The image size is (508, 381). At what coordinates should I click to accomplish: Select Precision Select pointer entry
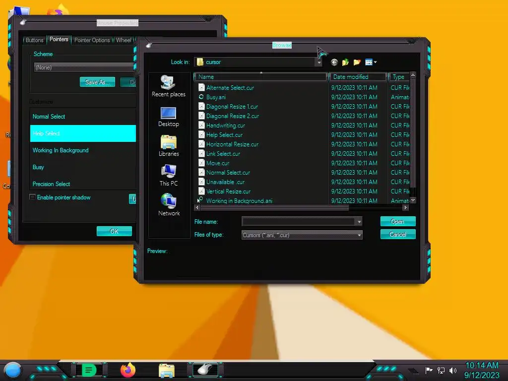click(x=83, y=184)
